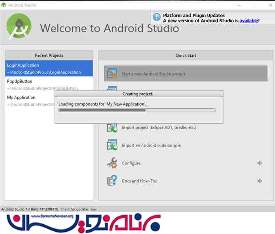
Task: Click the 'Welcome to Android Studio' heading
Action: [x=110, y=28]
